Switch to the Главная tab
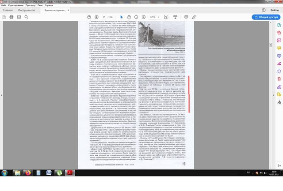 [x=8, y=10]
